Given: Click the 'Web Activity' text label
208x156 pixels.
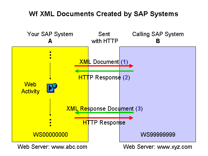Looking at the screenshot, I should pyautogui.click(x=30, y=88).
